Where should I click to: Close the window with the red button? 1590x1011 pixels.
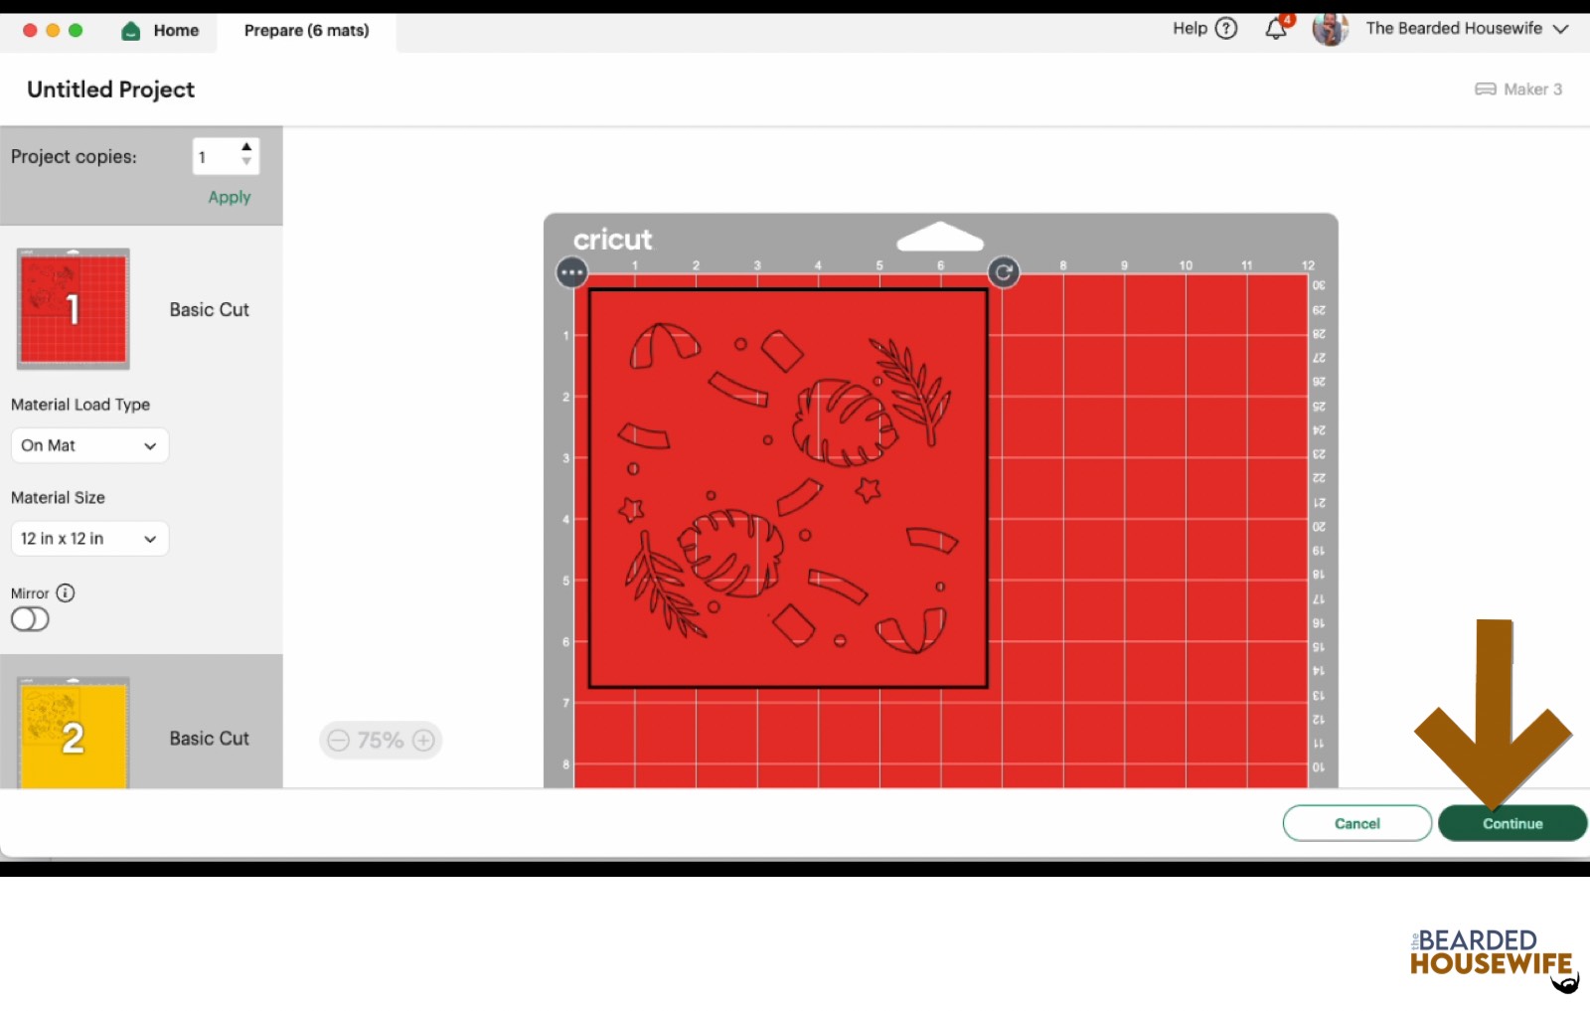[30, 31]
